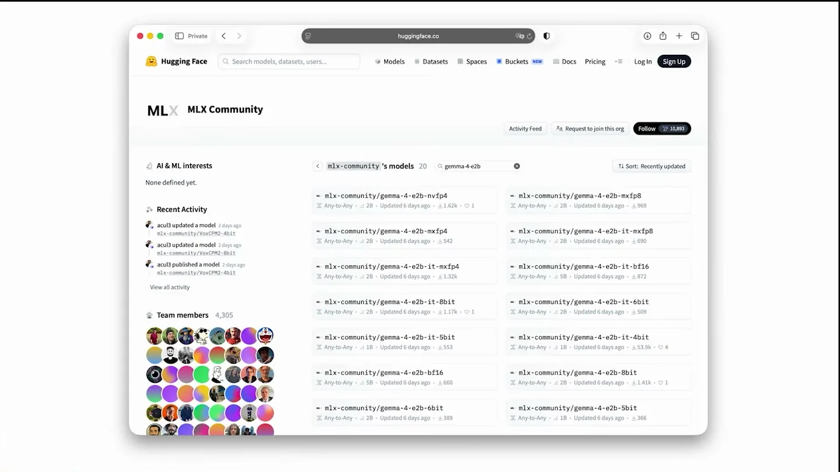Click the huggingface.co address bar
The width and height of the screenshot is (840, 472).
coord(418,36)
